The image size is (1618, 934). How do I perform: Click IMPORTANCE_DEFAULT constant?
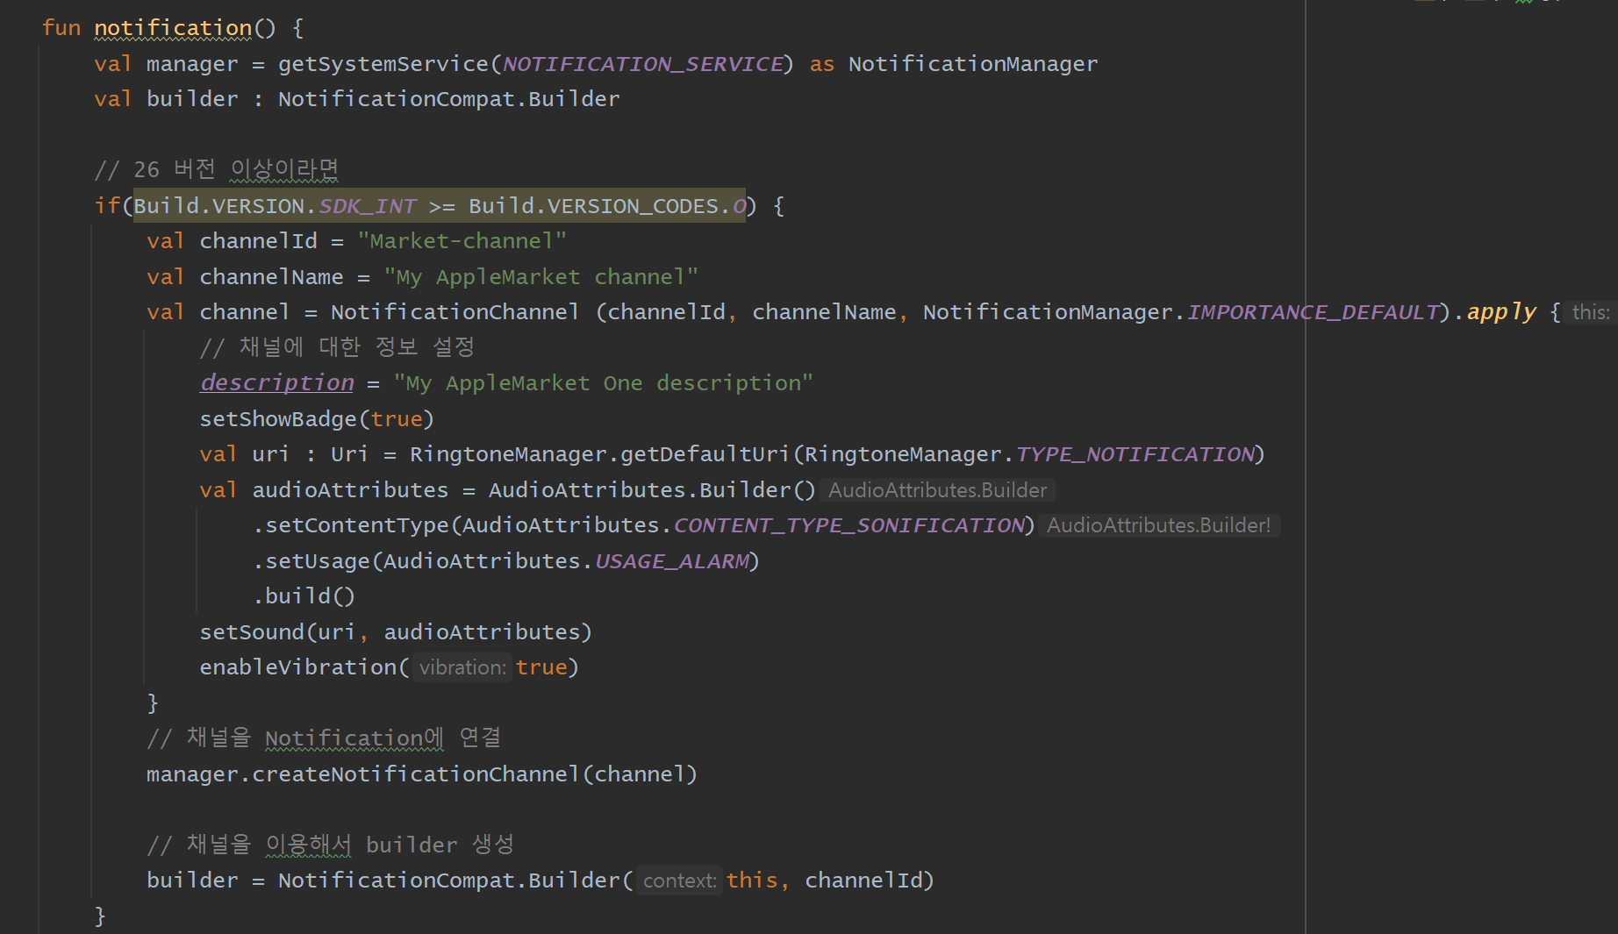click(1313, 312)
